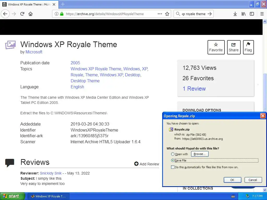Open page actions three-dot menu
This screenshot has width=267, height=200.
[x=160, y=14]
